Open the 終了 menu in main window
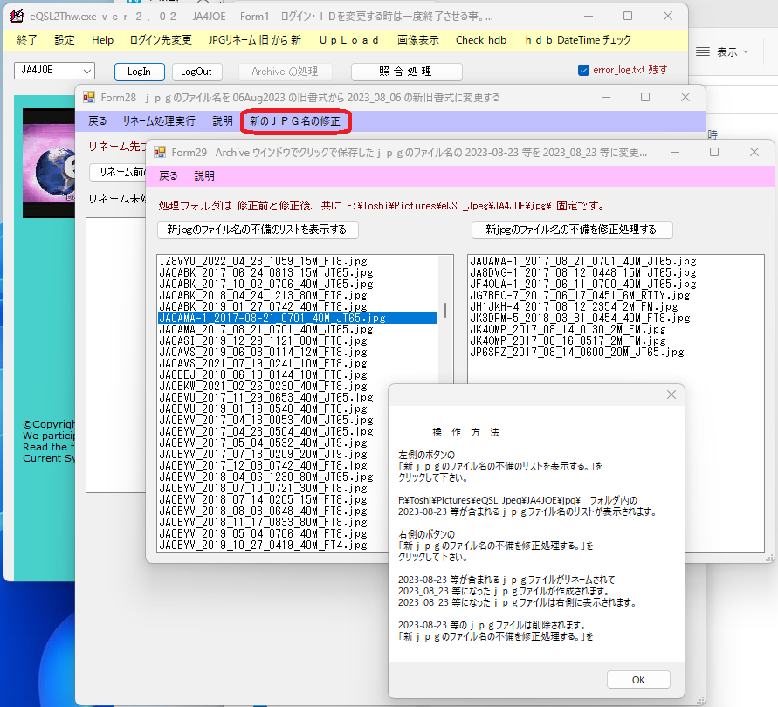The width and height of the screenshot is (778, 707). pos(27,39)
